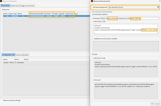The height and width of the screenshot is (106, 161).
Task: Click the Threads column header
Action: pos(55,14)
